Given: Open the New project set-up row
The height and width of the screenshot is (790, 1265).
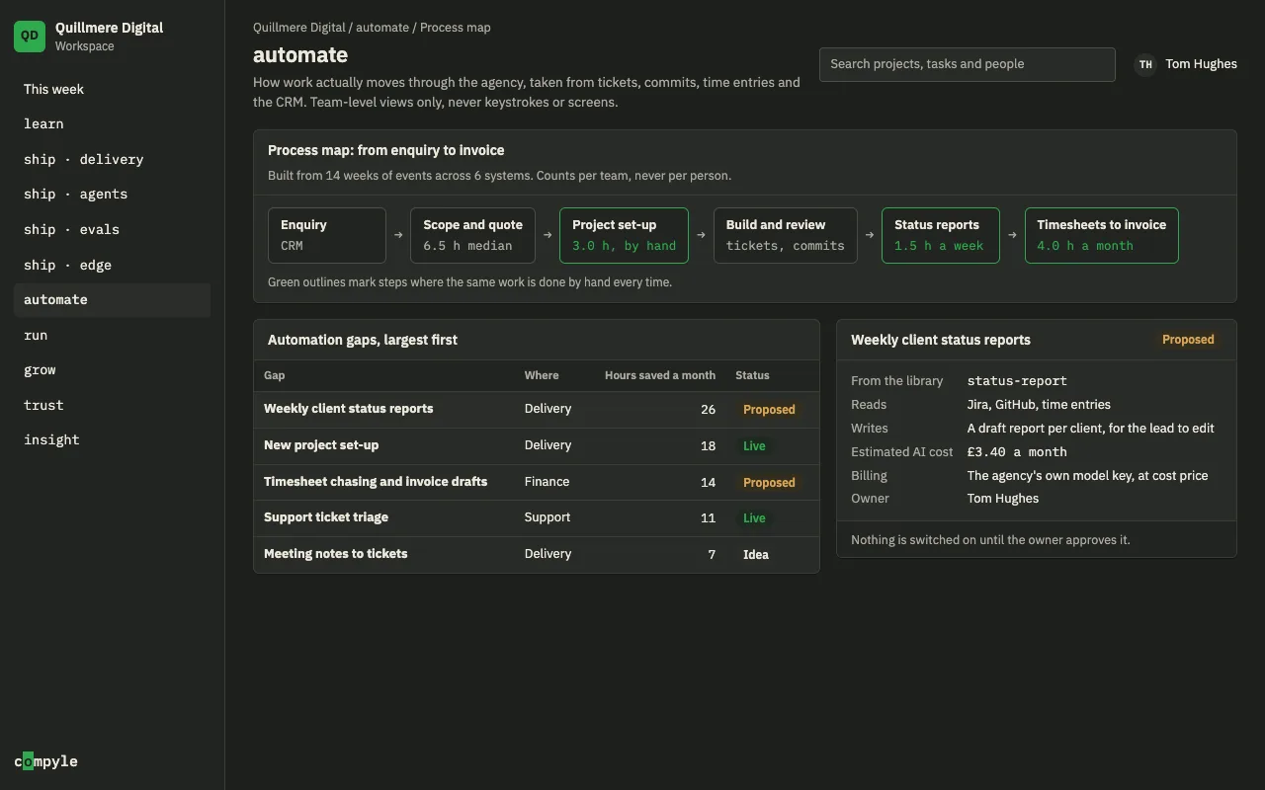Looking at the screenshot, I should coord(537,445).
